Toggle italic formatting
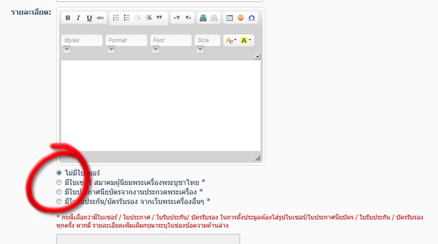438x244 pixels. coord(78,18)
